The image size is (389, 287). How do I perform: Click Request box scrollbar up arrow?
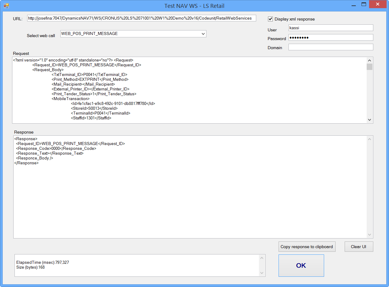coord(369,60)
